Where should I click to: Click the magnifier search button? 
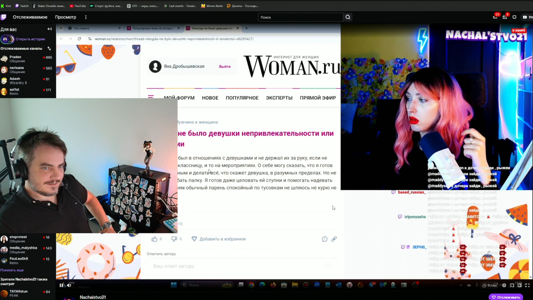click(348, 17)
